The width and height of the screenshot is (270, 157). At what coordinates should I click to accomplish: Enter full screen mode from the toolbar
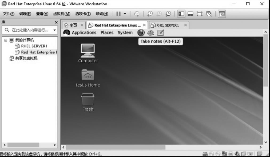click(199, 14)
